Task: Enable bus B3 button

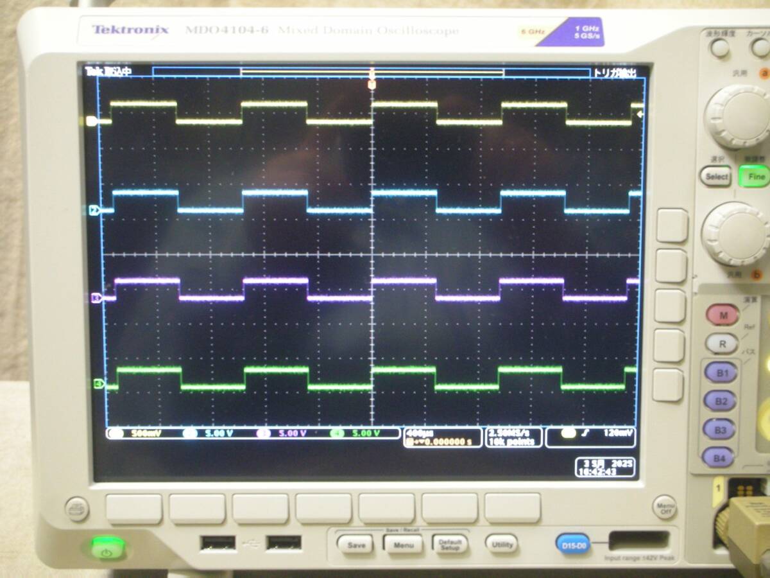Action: [719, 430]
